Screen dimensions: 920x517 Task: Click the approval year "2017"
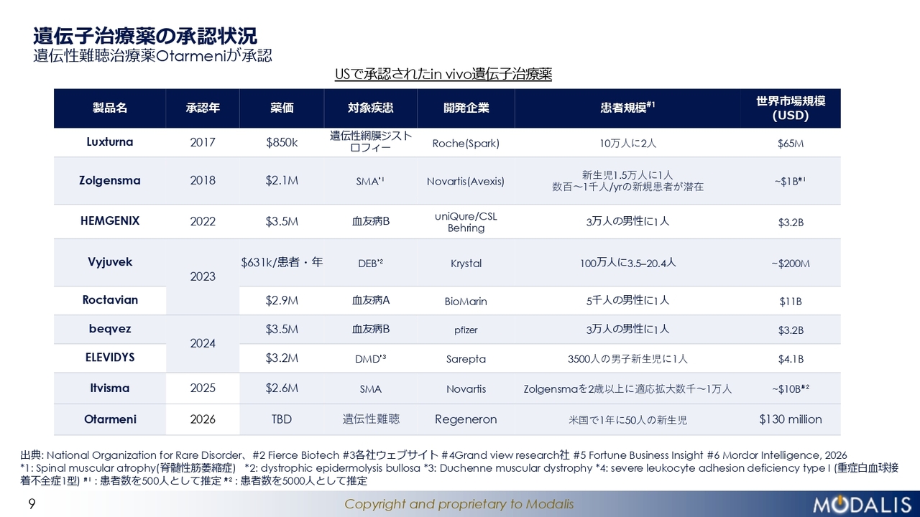click(x=203, y=143)
